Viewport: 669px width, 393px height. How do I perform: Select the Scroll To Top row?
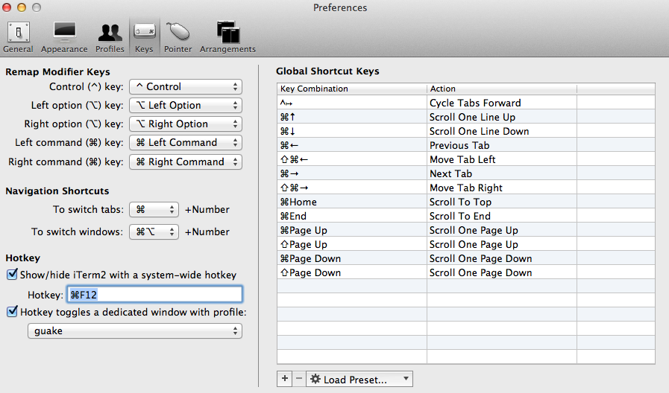click(x=466, y=202)
